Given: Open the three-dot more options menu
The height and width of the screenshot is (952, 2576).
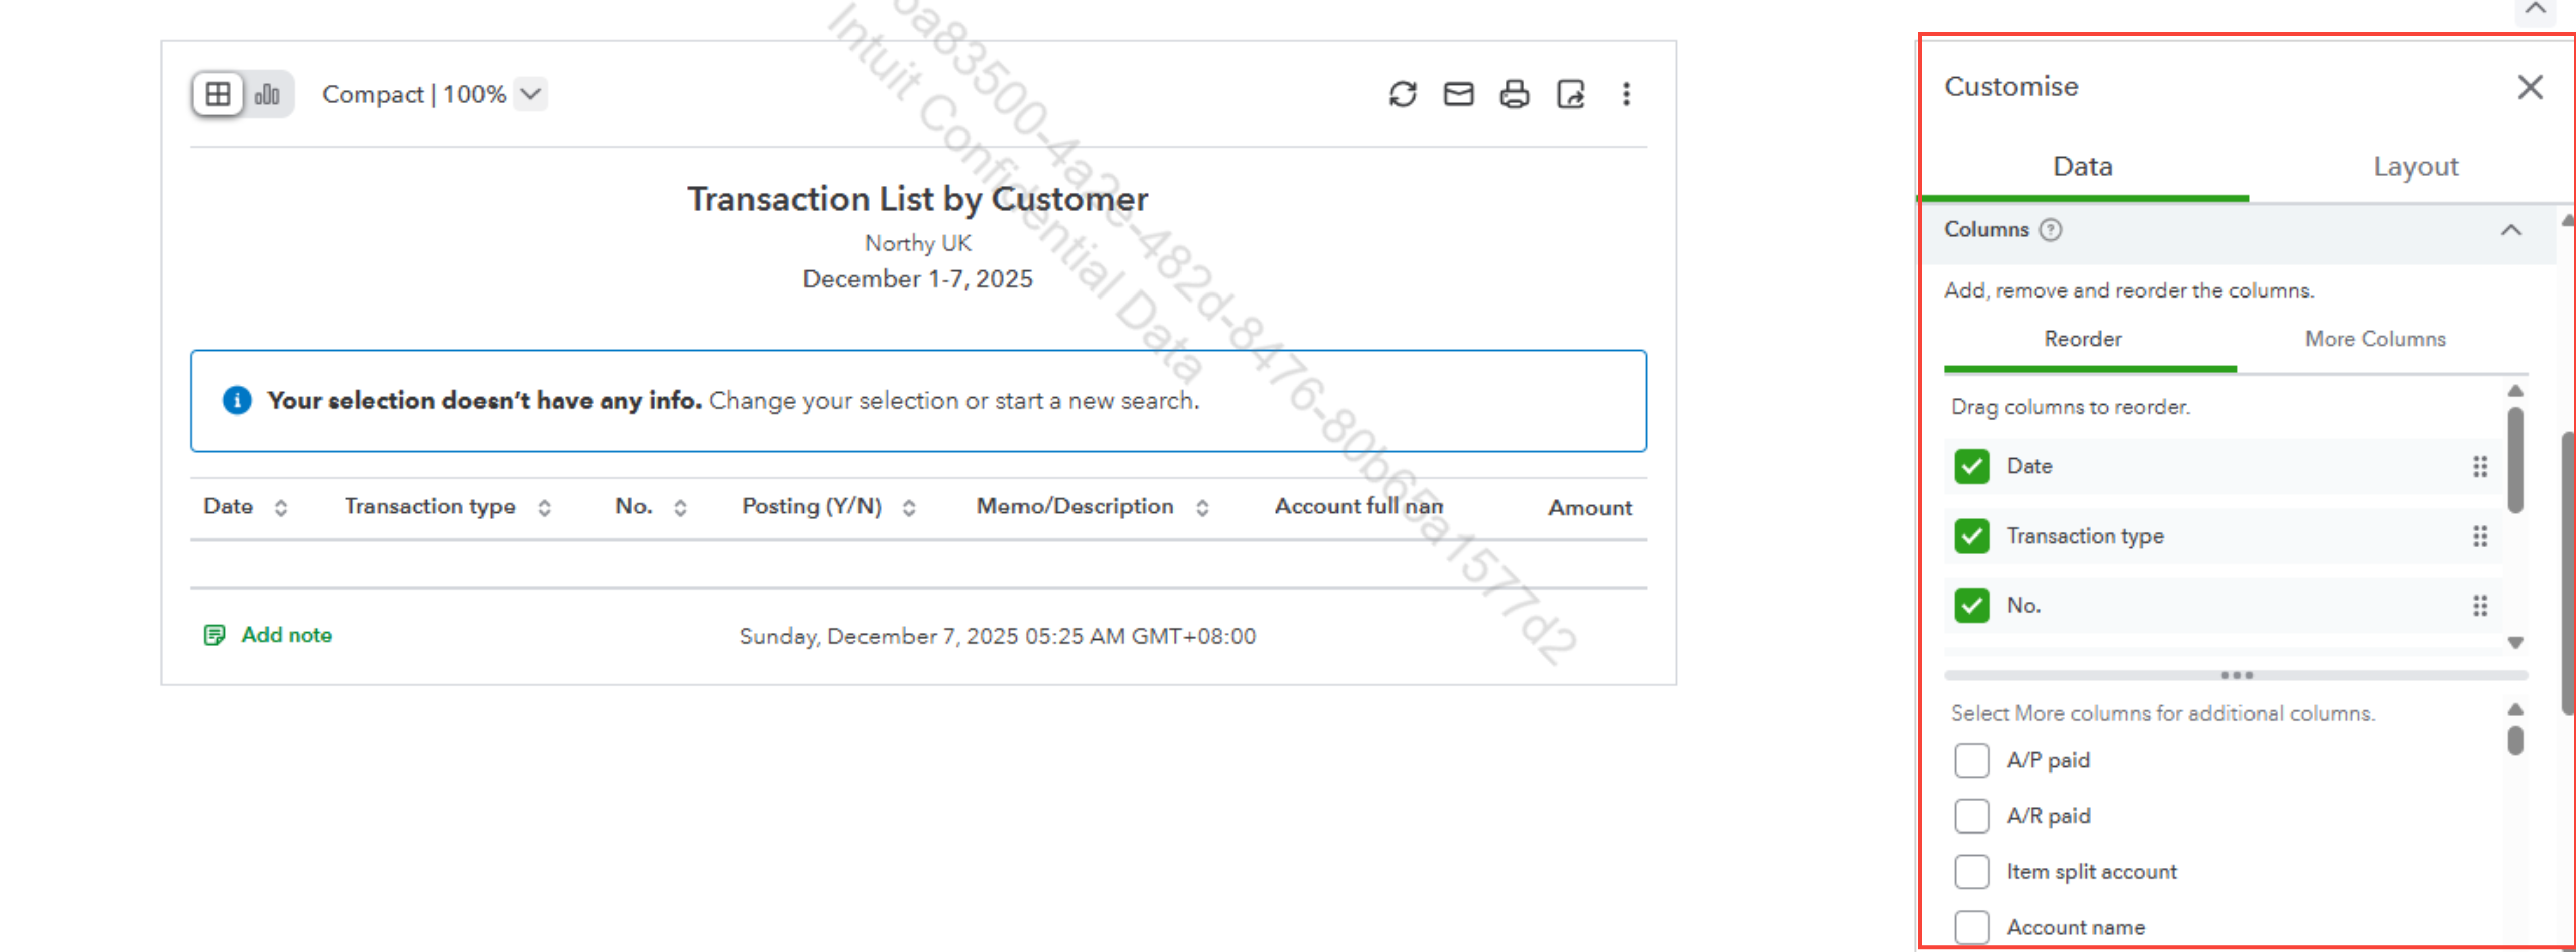Looking at the screenshot, I should 1626,94.
